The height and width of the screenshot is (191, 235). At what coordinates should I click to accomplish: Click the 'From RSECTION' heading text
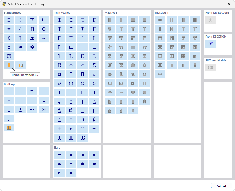(x=216, y=36)
